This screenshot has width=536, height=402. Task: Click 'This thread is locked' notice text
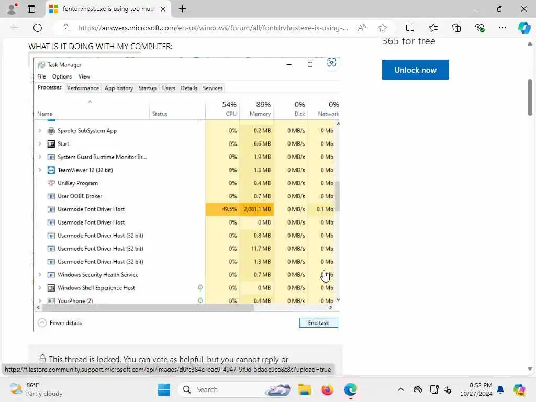(x=84, y=360)
